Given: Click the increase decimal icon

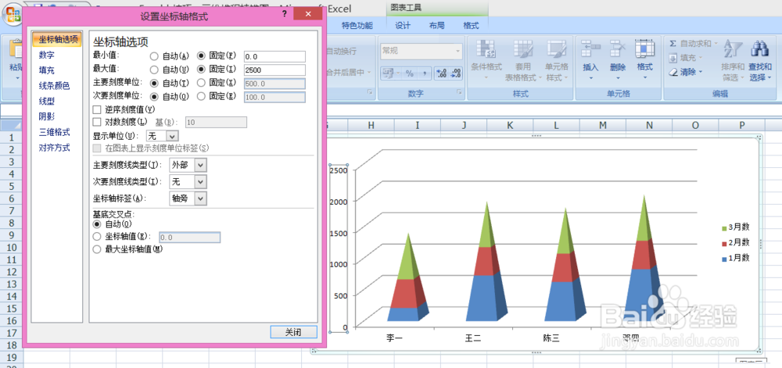Looking at the screenshot, I should [441, 73].
